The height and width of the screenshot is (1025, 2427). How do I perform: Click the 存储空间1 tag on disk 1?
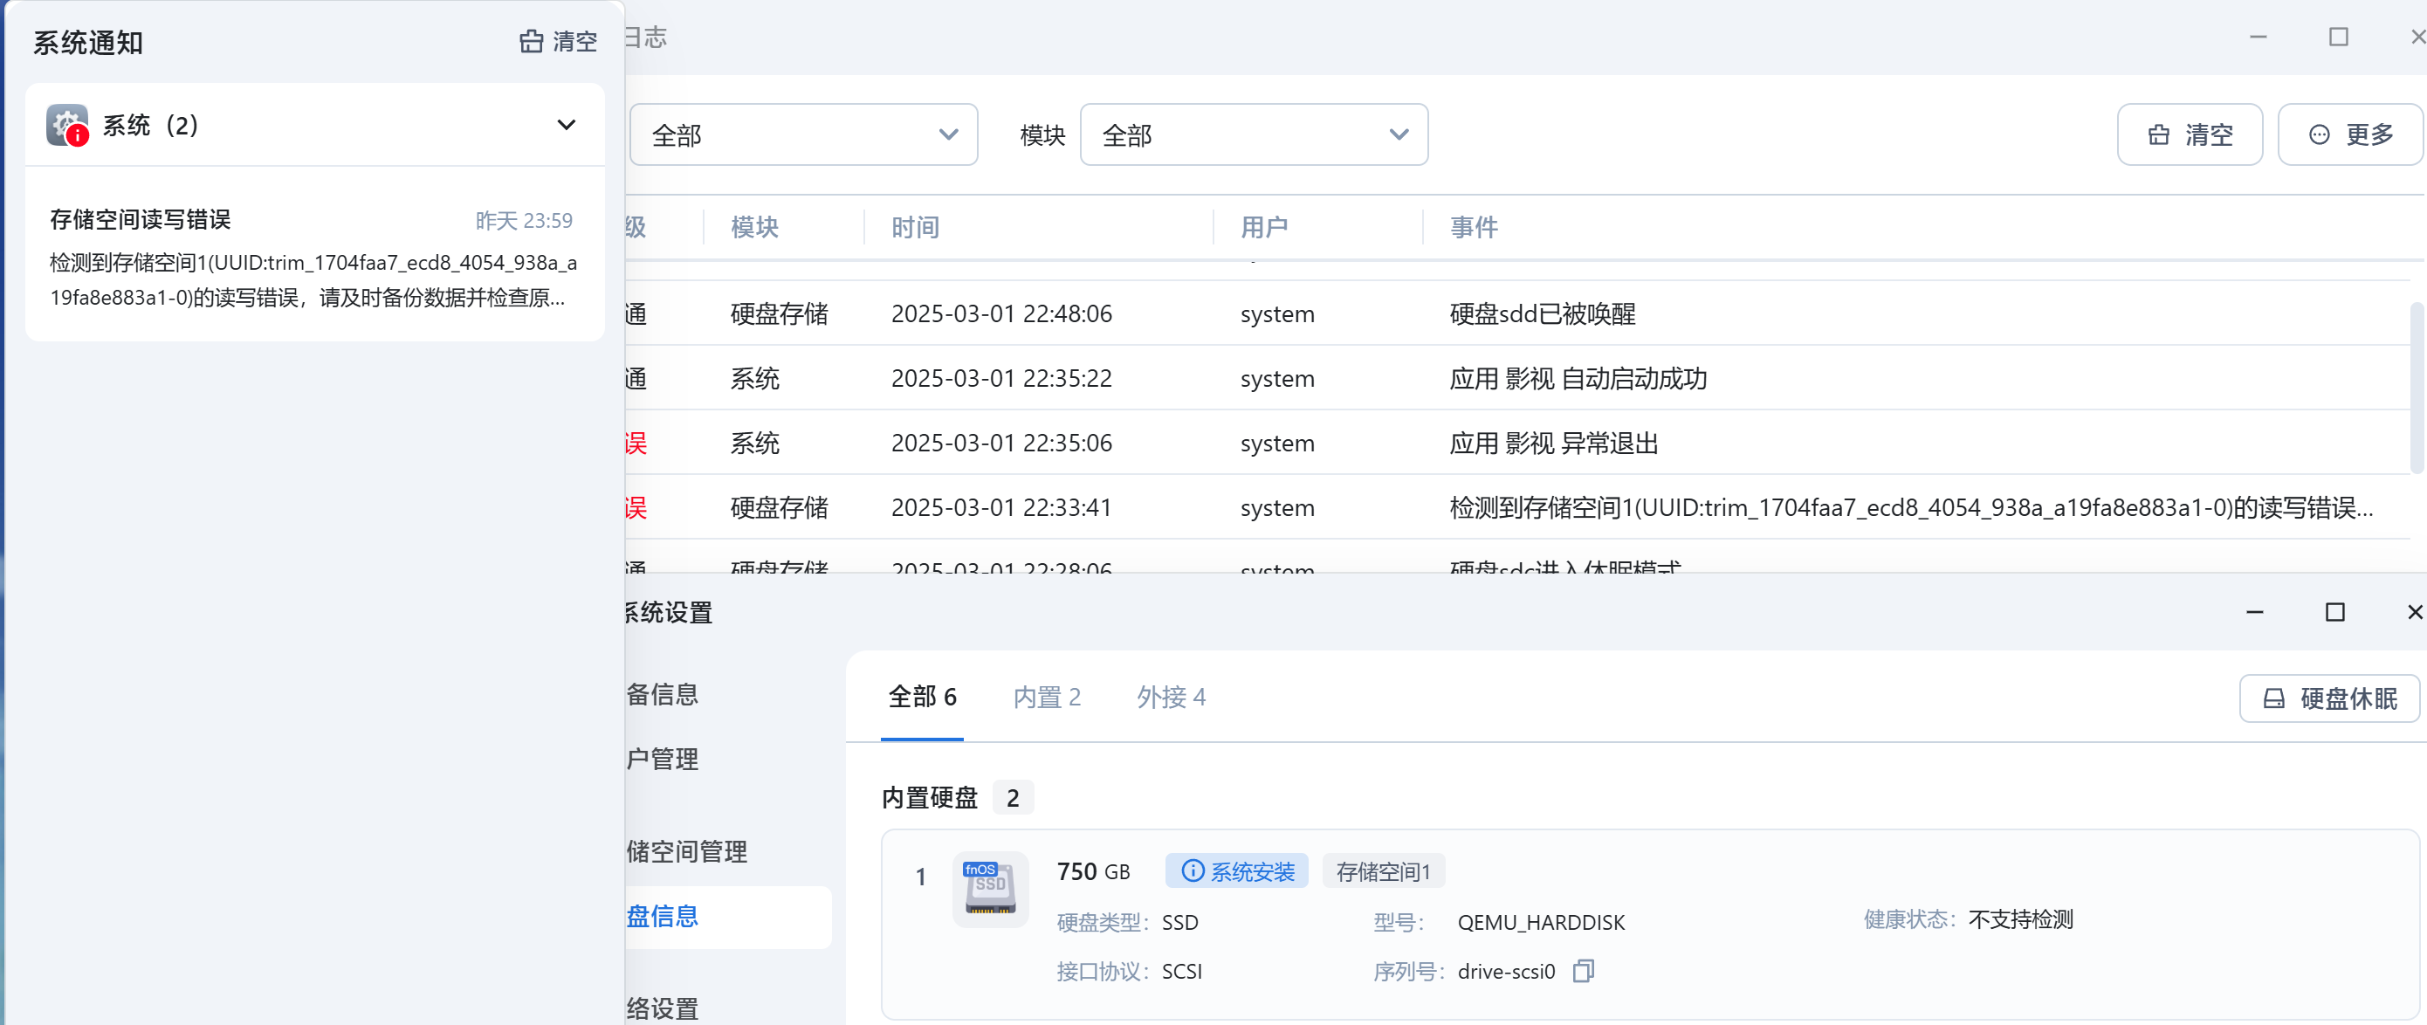click(x=1383, y=871)
